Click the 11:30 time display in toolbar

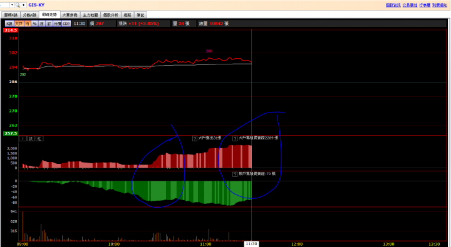(80, 24)
